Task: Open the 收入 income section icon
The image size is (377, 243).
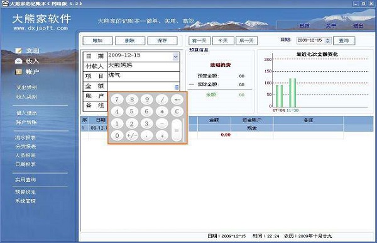Action: (19, 61)
